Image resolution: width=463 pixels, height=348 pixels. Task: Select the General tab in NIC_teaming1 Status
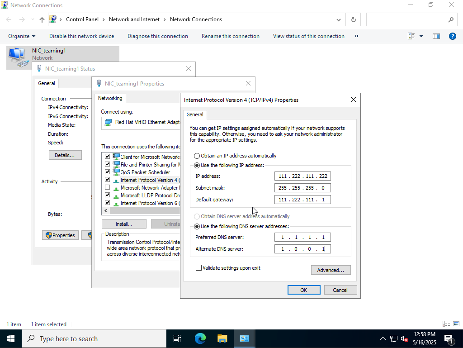[x=47, y=83]
